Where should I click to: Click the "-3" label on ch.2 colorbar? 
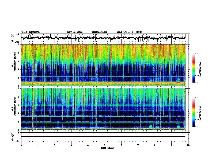coord(198,98)
